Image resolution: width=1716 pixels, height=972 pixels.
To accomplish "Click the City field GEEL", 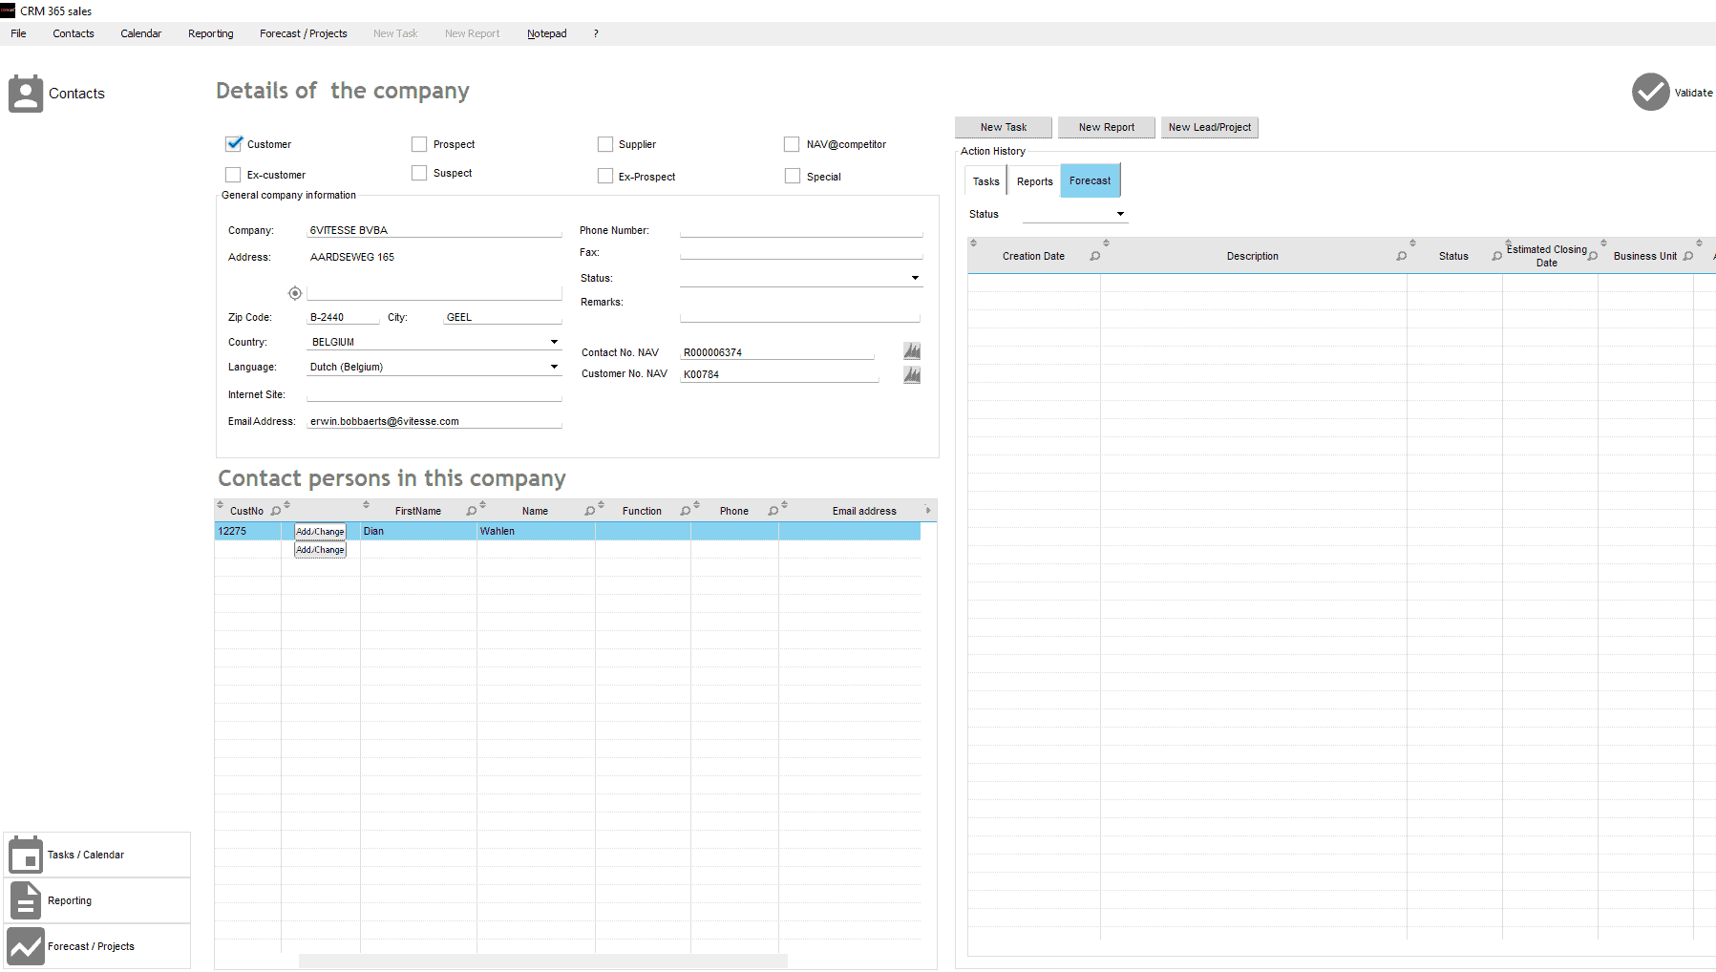I will (x=502, y=317).
